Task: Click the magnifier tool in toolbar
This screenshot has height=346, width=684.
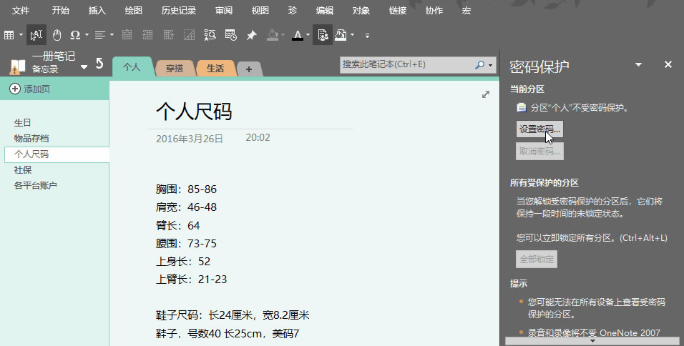Action: [x=210, y=34]
